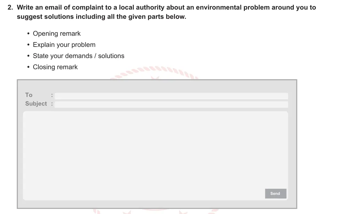This screenshot has height=214, width=337.
Task: Focus the To recipient input field
Action: (171, 96)
